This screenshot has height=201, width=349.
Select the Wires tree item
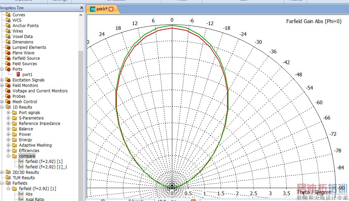click(18, 31)
